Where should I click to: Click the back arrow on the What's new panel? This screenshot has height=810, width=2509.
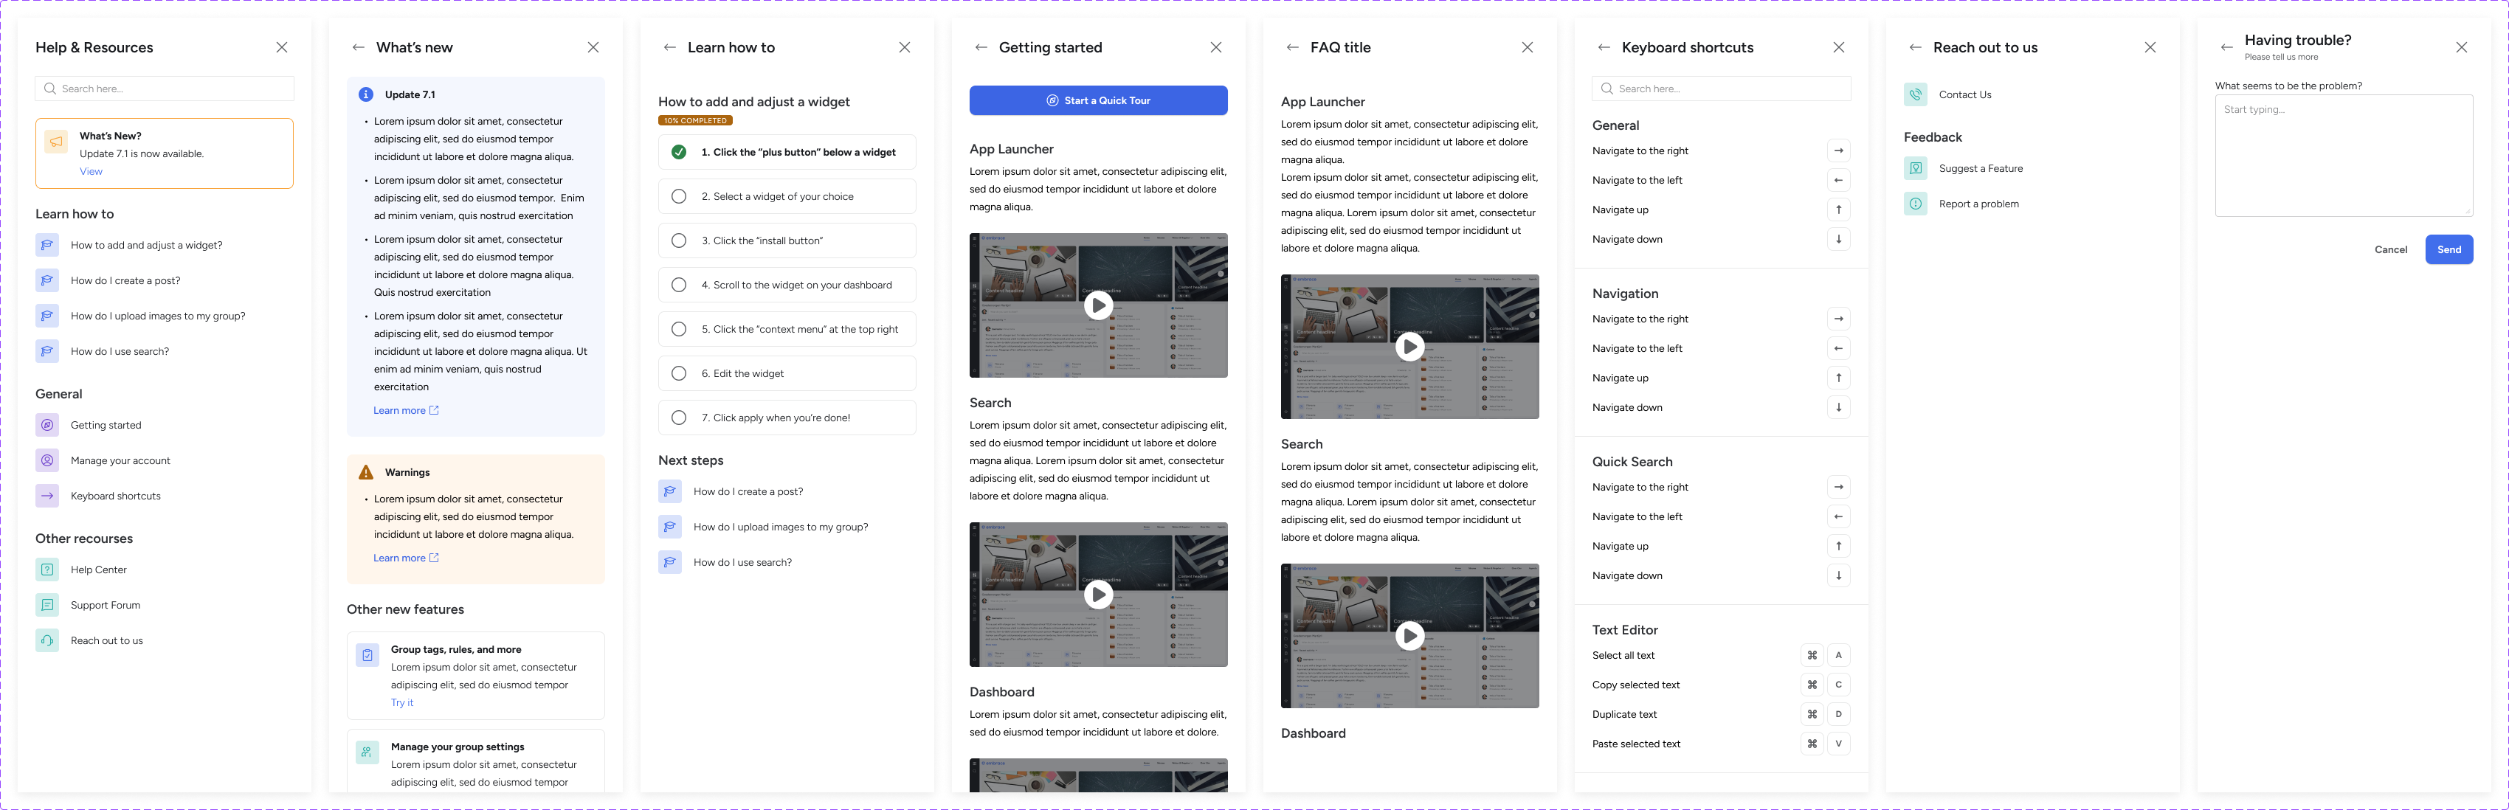(357, 46)
